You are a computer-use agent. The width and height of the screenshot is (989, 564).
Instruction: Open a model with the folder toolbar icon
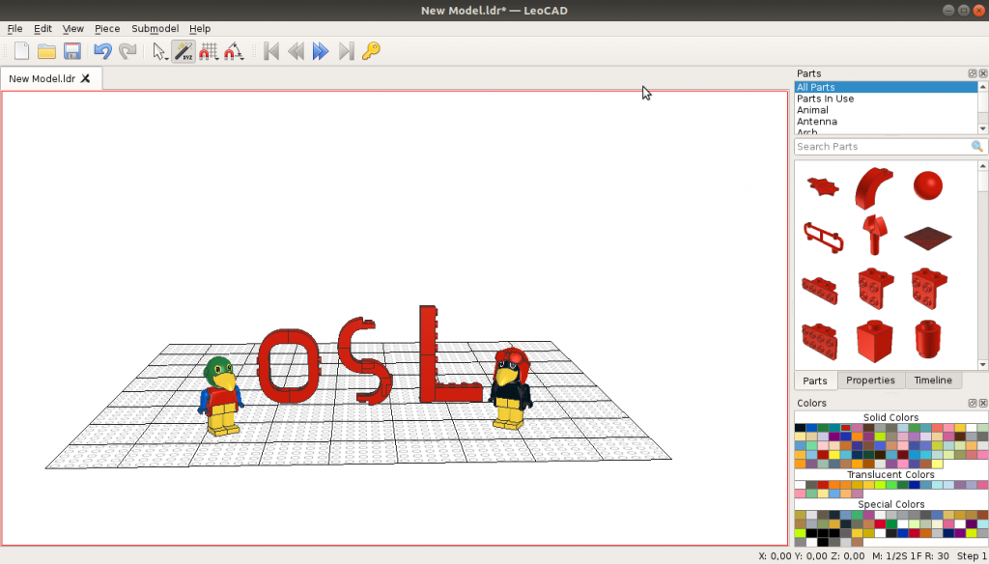[46, 51]
